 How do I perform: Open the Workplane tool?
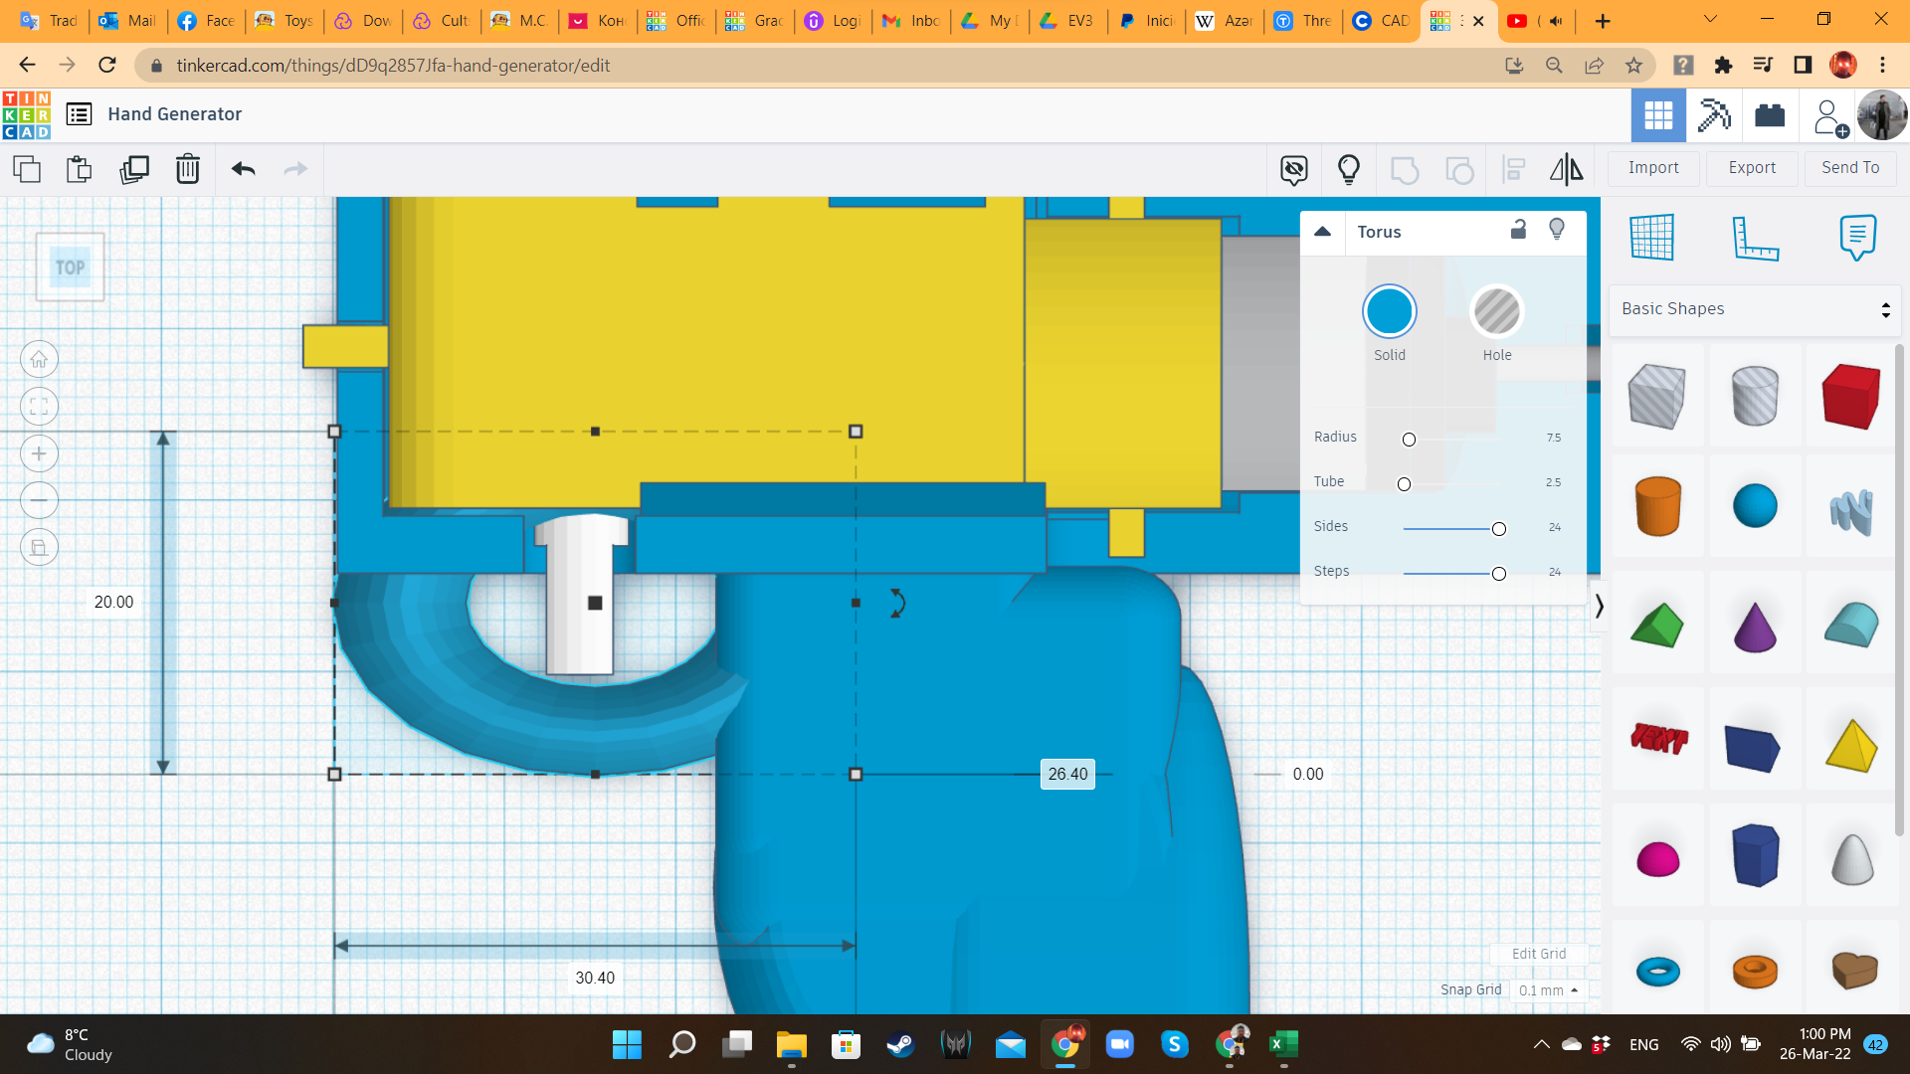pyautogui.click(x=1652, y=237)
